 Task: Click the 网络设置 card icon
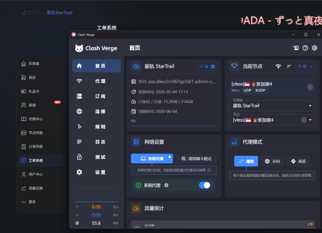136,142
